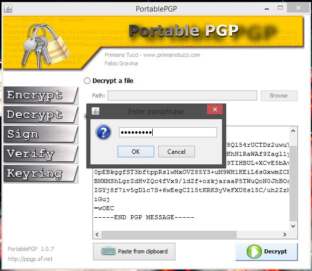312x271 pixels.
Task: Close the Enter passphrase dialog
Action: (215, 109)
